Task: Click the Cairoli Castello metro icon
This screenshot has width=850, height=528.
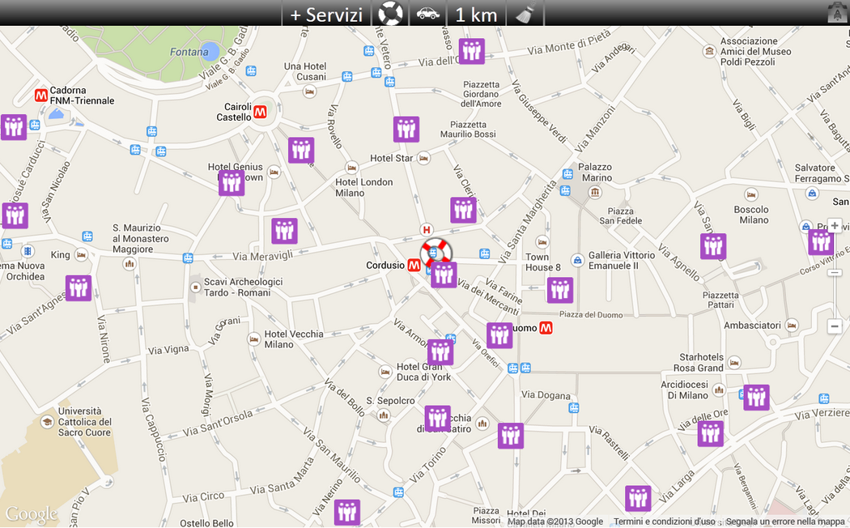Action: pos(261,112)
